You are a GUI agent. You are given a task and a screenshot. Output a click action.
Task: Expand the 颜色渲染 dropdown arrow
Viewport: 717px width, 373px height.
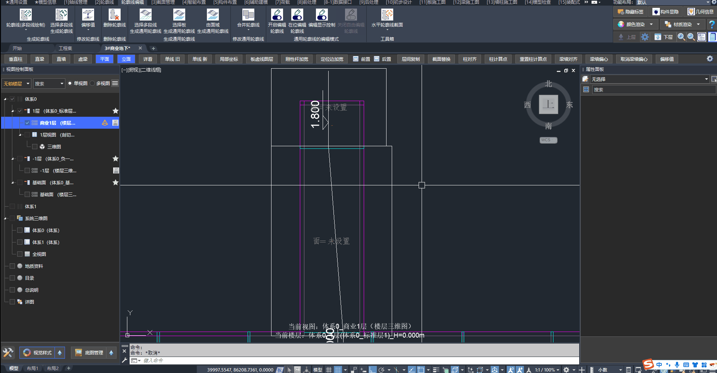pos(651,24)
